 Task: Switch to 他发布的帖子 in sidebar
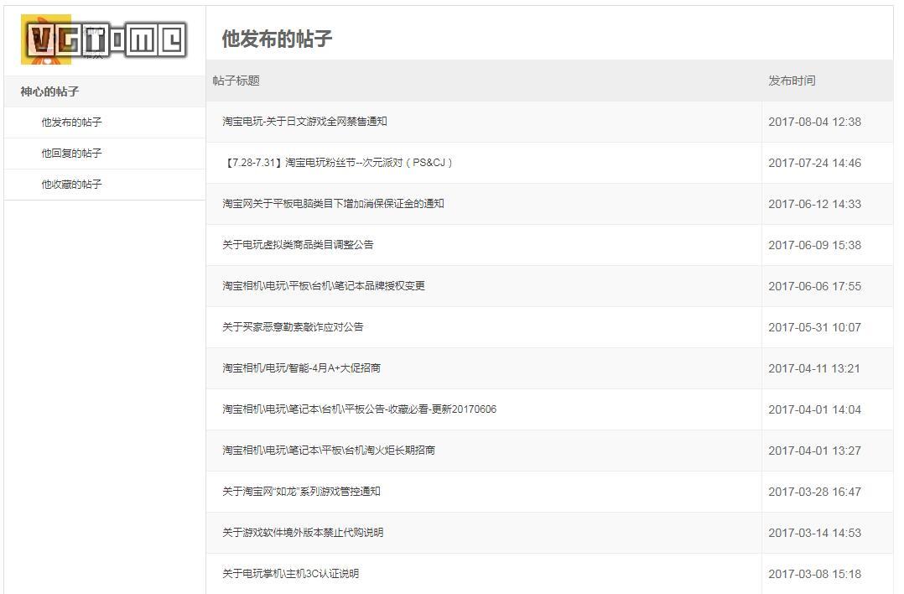click(x=70, y=122)
